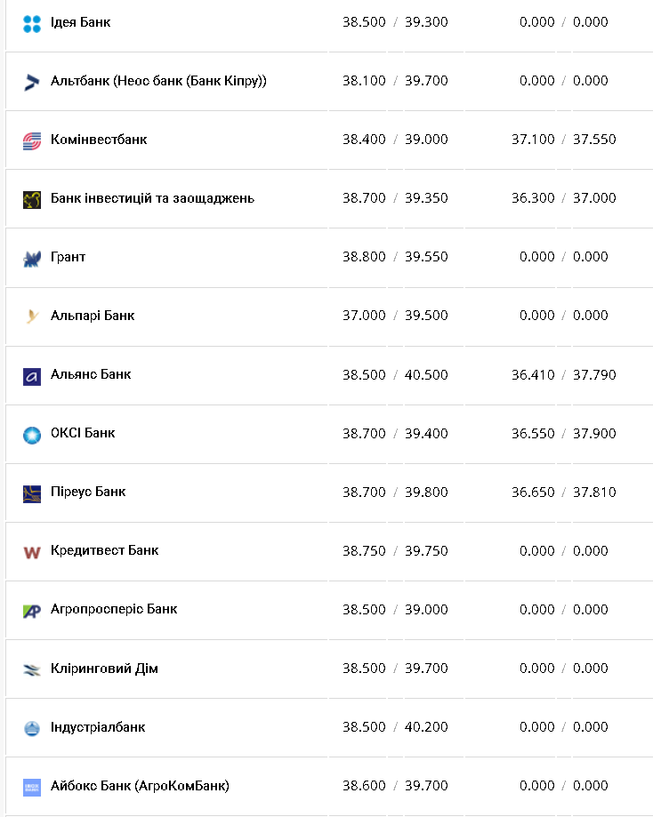Click the Піреус Банк logo icon
This screenshot has height=817, width=653.
(x=32, y=493)
